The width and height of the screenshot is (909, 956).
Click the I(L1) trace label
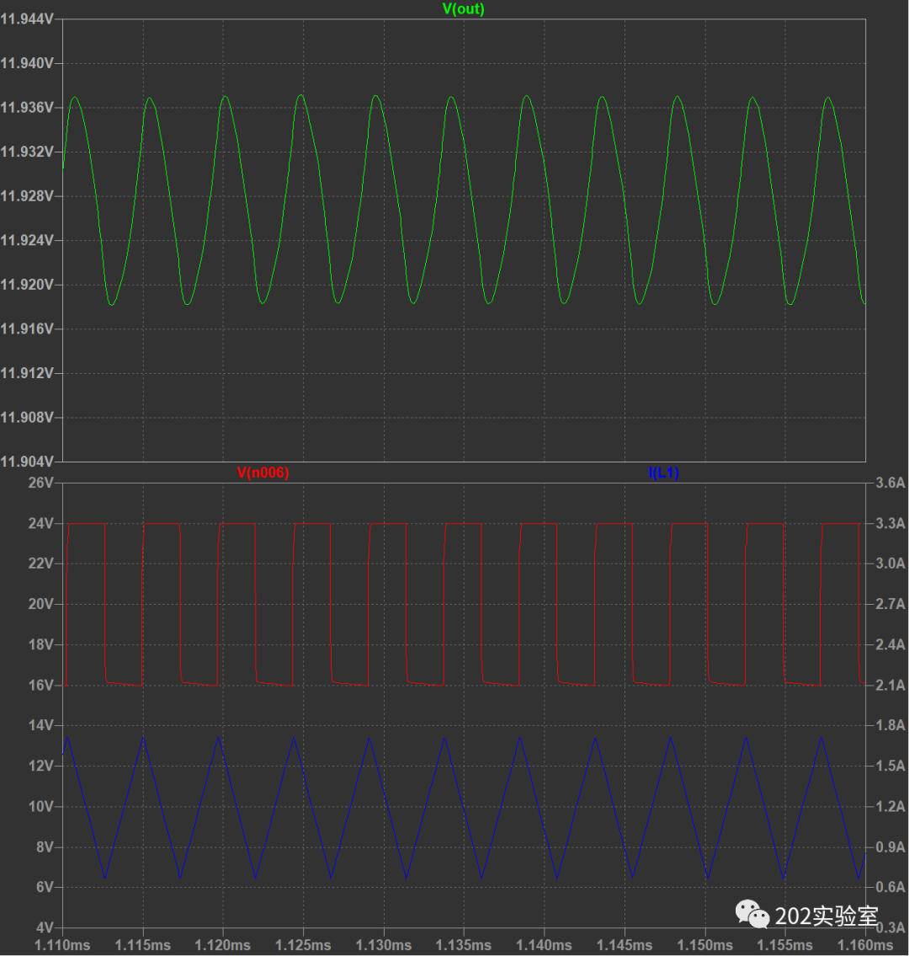663,473
